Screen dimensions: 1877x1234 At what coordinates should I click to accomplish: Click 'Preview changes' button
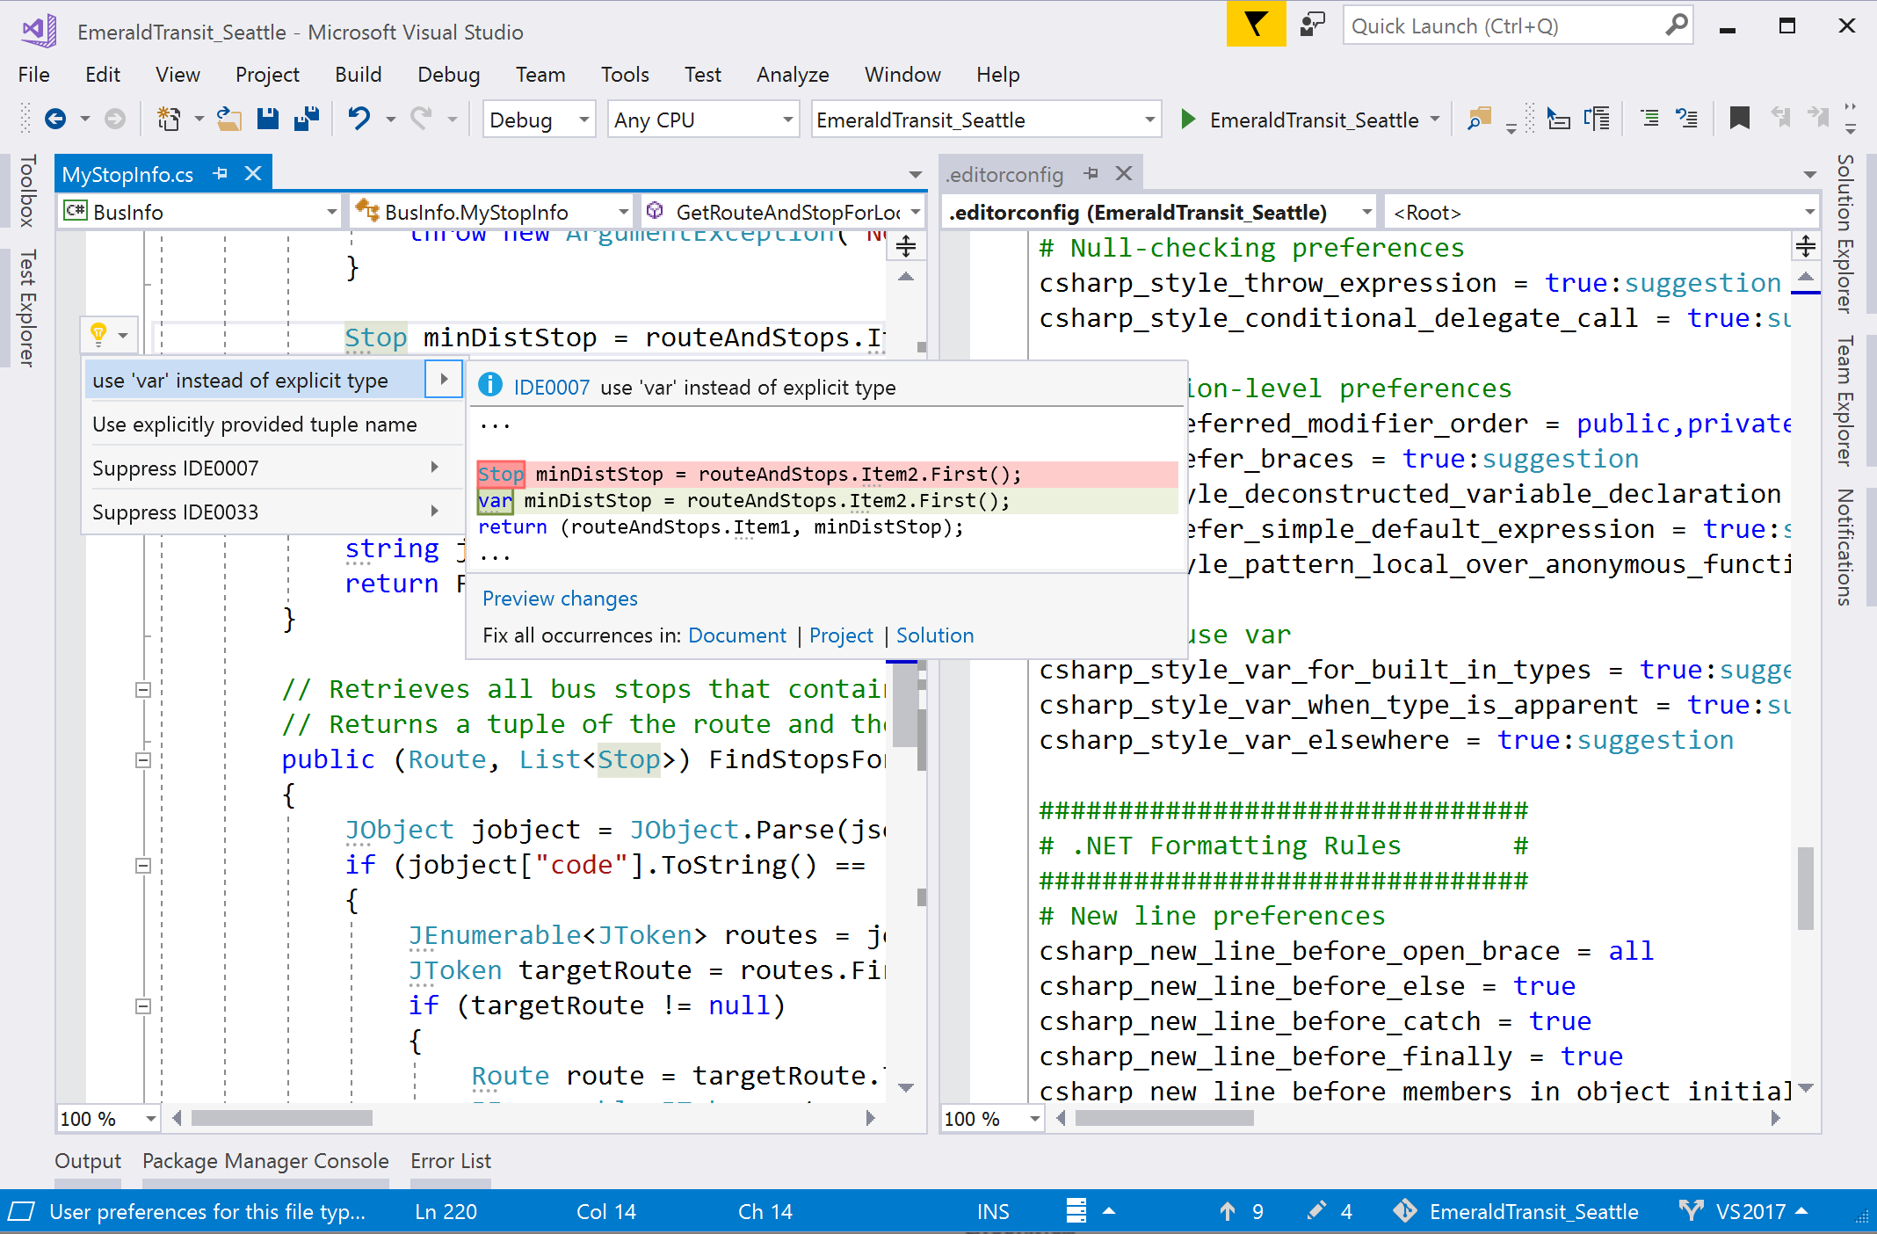(559, 598)
